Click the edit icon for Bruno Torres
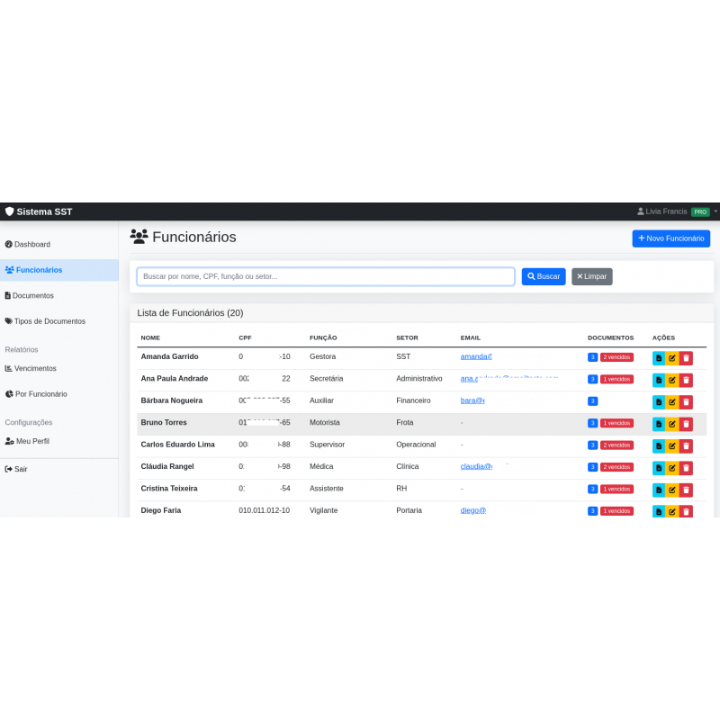The image size is (720, 720). point(672,423)
